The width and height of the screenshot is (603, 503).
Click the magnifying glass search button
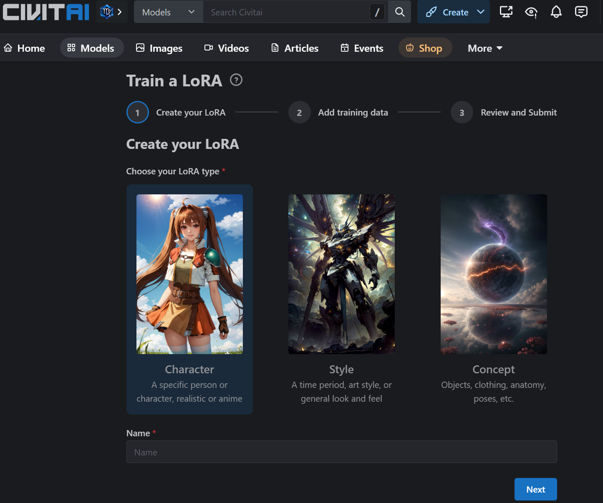click(400, 12)
